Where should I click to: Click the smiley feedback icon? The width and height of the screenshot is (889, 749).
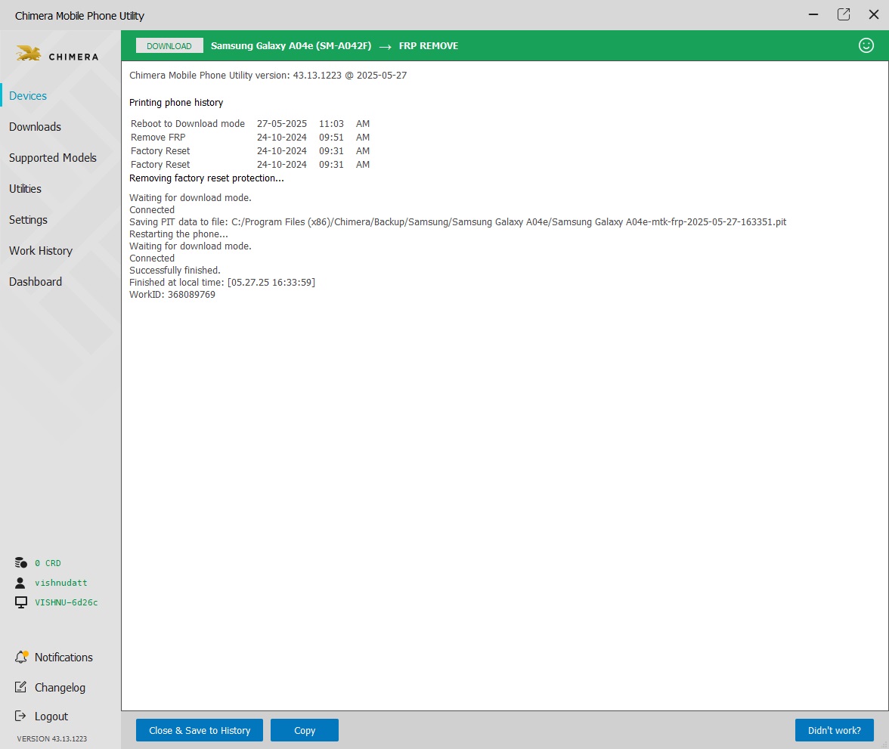click(866, 45)
